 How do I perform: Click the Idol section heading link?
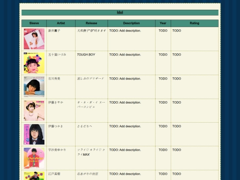(x=120, y=12)
